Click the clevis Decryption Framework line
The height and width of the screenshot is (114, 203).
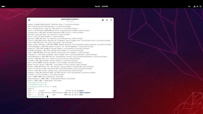69,41
